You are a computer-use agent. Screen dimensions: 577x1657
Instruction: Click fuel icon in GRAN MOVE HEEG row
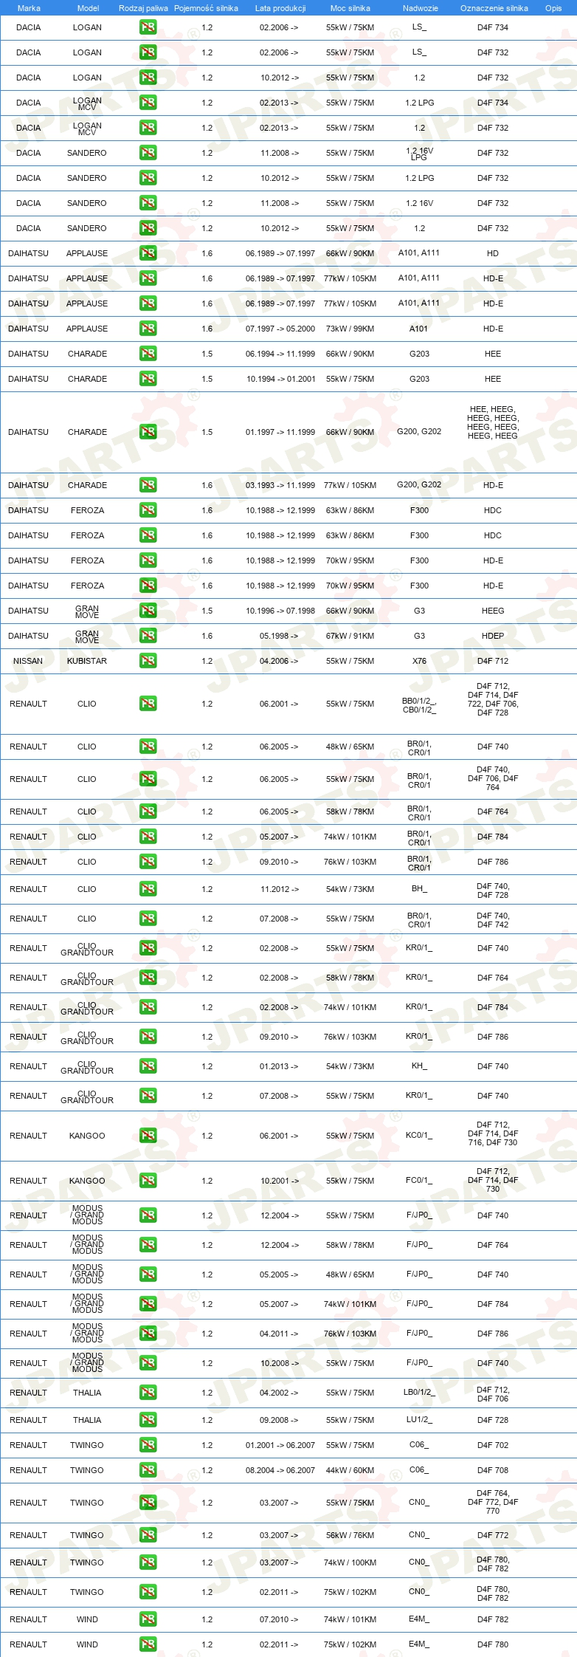148,611
